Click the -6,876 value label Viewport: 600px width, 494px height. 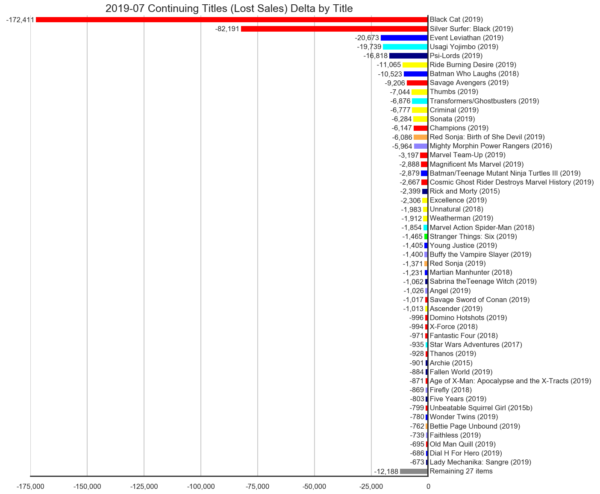[x=400, y=101]
